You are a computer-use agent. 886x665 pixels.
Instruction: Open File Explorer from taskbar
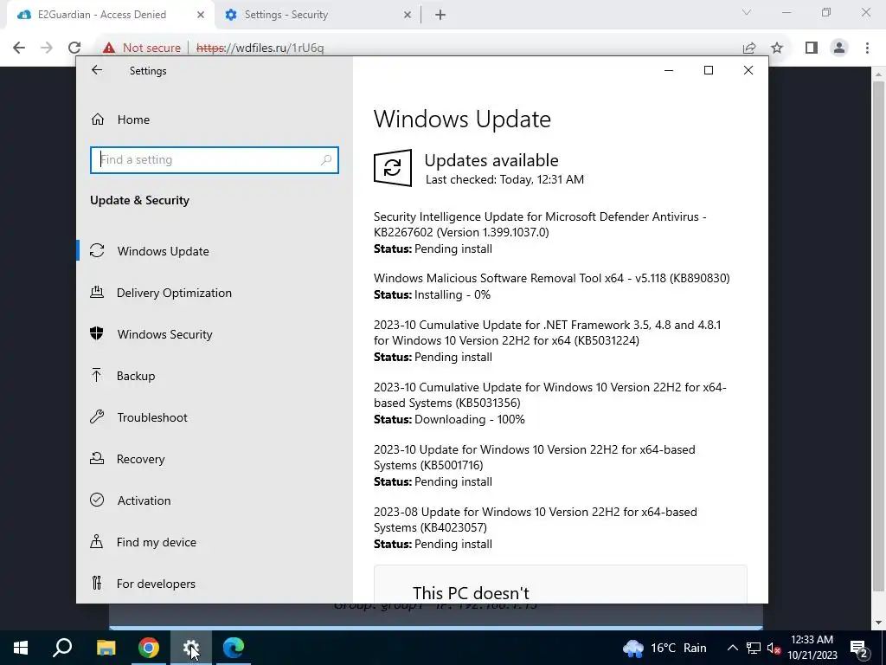[106, 648]
